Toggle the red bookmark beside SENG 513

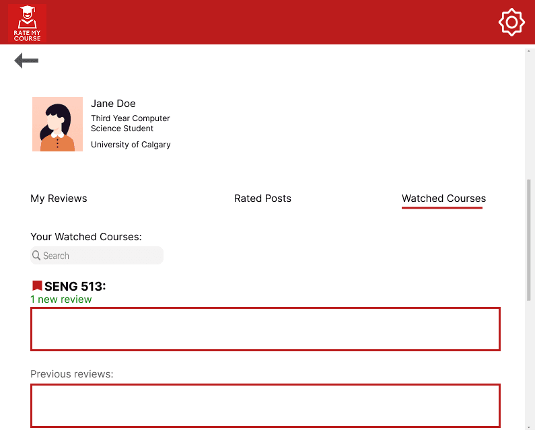37,286
